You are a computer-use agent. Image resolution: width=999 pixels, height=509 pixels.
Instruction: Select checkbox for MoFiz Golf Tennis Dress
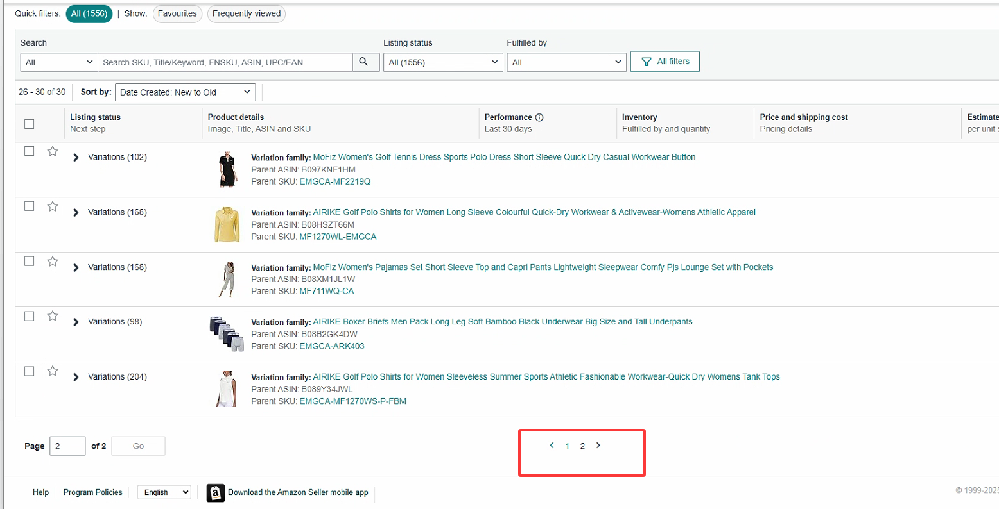click(29, 151)
